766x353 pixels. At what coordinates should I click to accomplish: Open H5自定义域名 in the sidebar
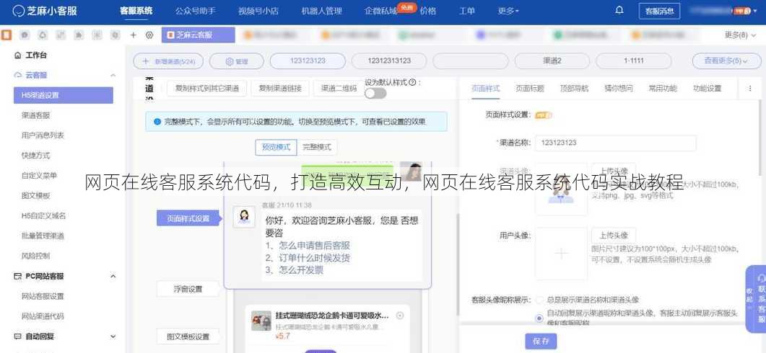click(x=43, y=215)
